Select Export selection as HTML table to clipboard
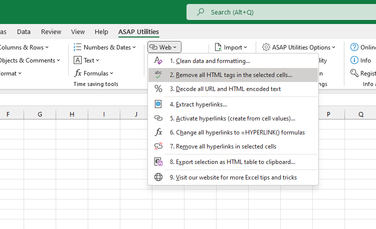376x229 pixels. [233, 162]
